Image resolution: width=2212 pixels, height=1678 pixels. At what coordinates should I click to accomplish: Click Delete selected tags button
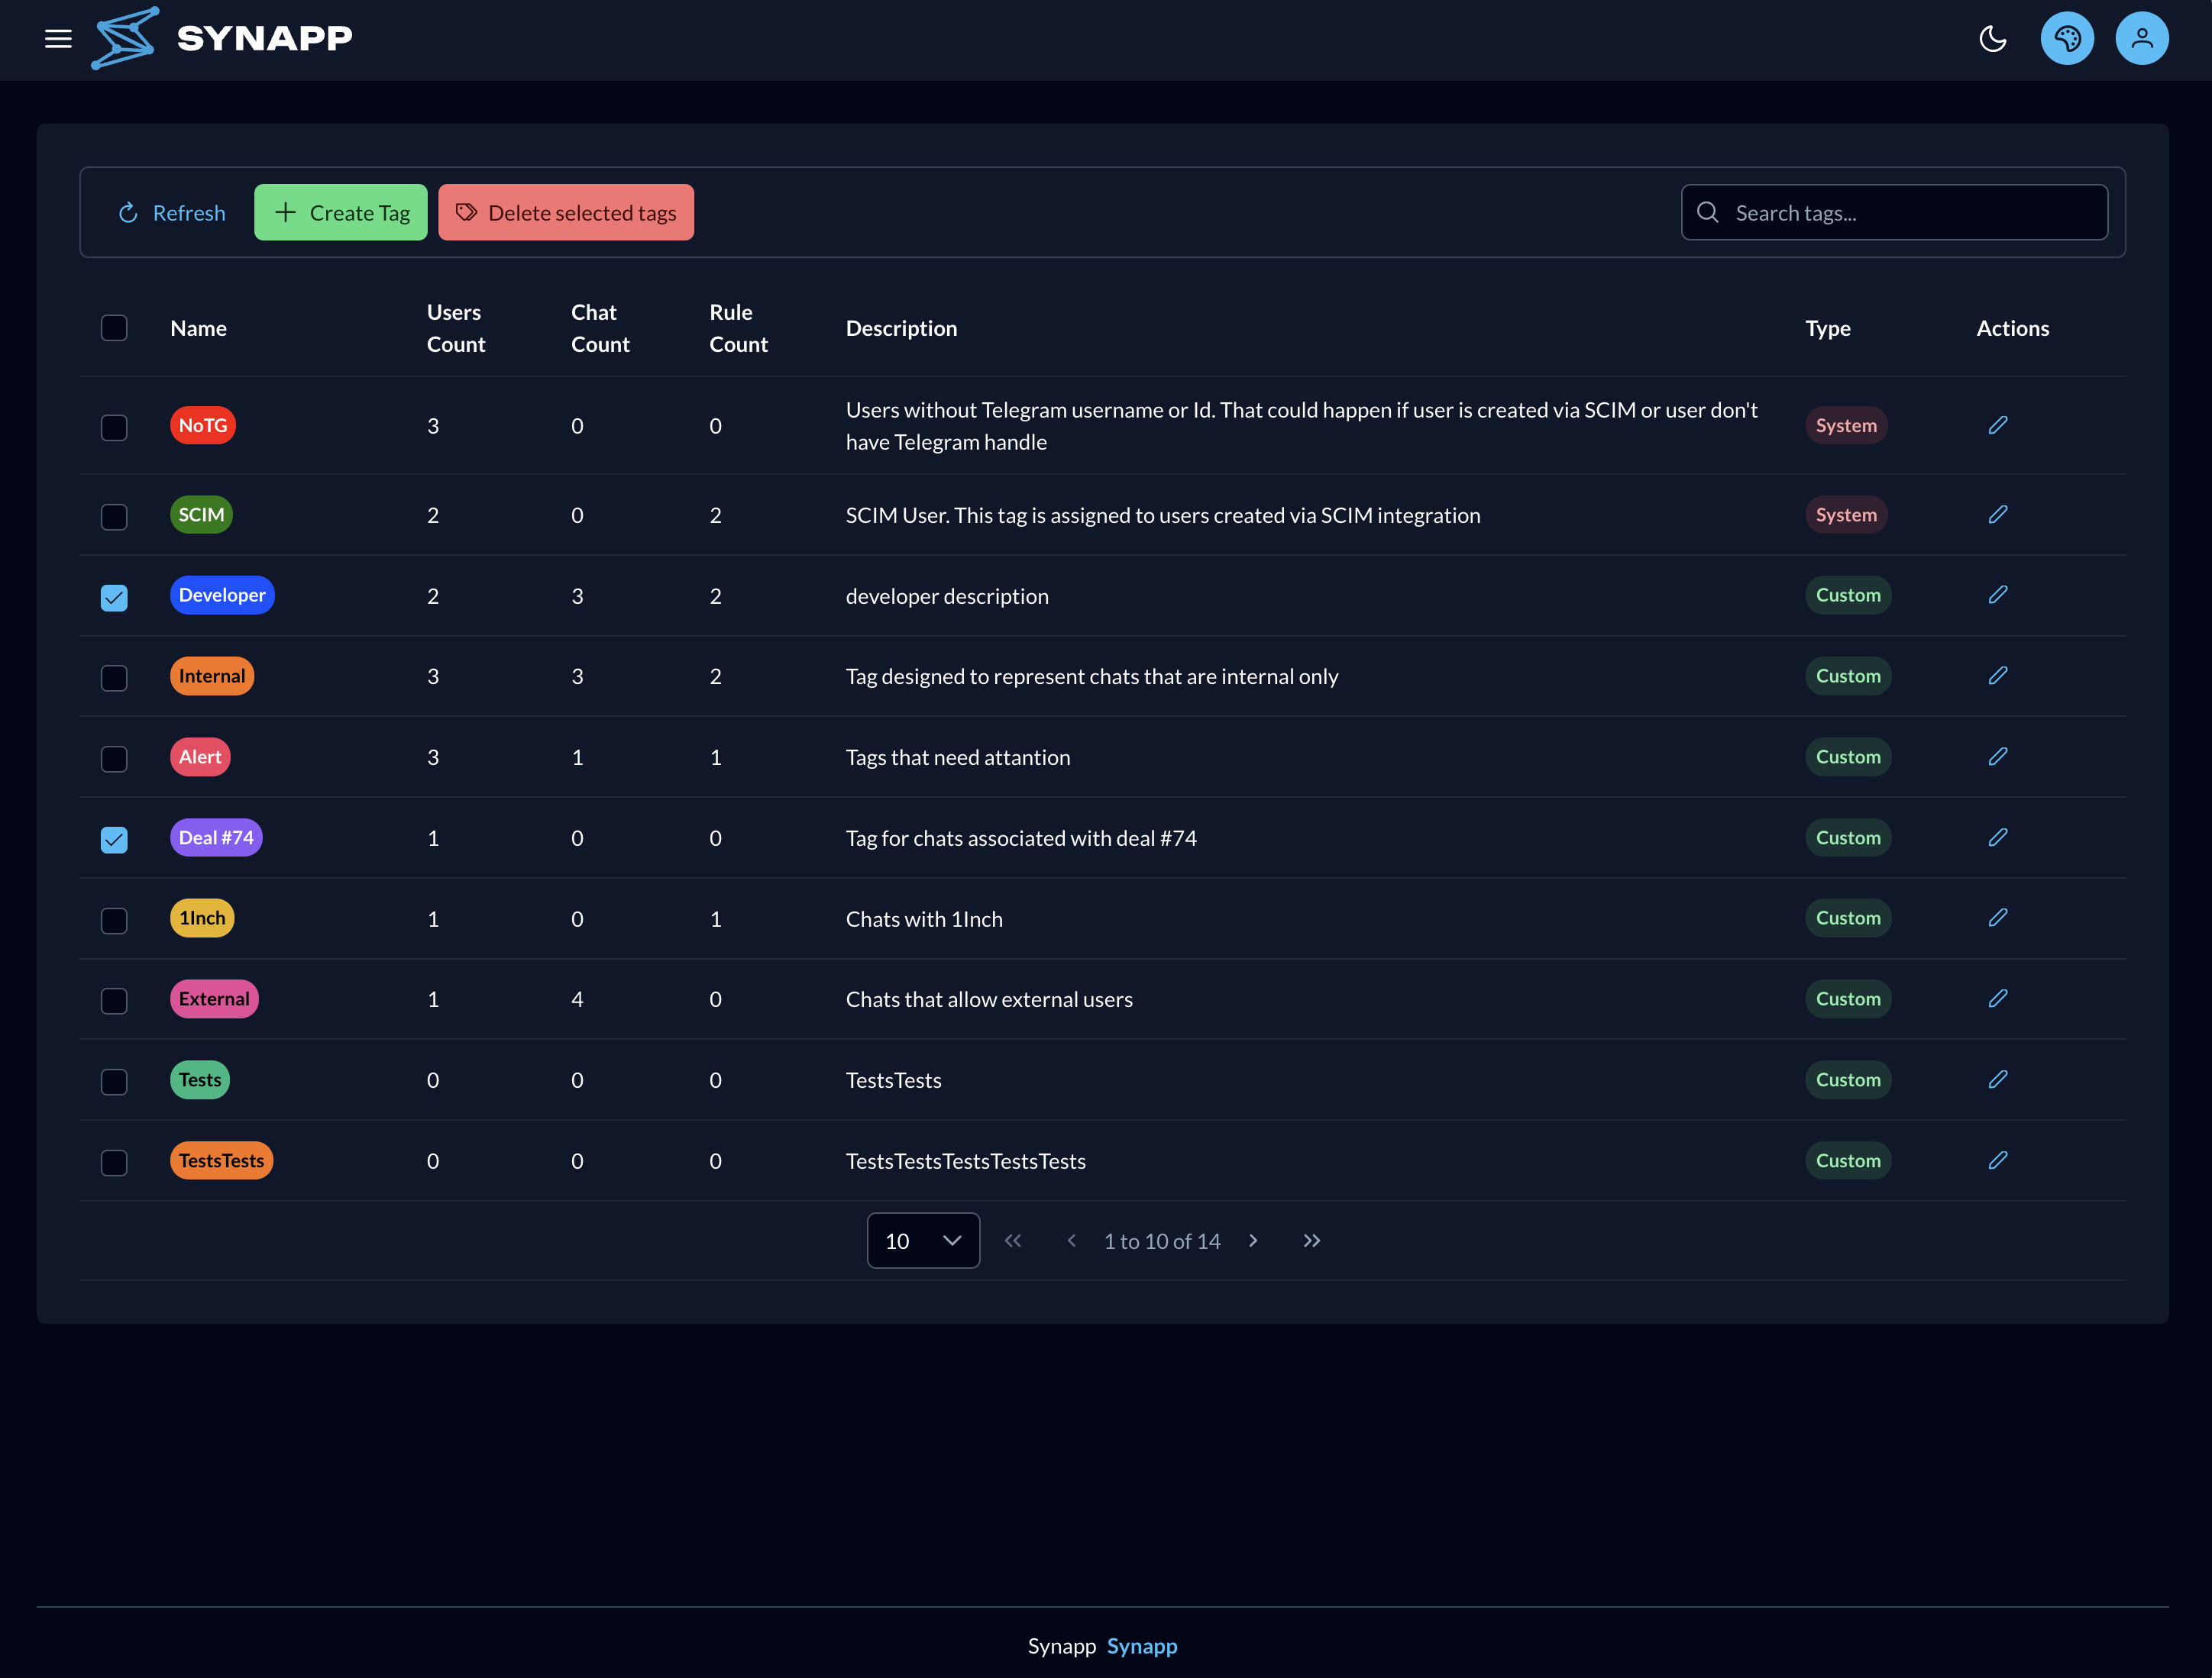click(x=565, y=213)
